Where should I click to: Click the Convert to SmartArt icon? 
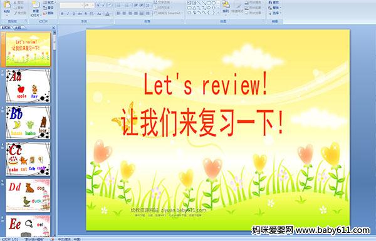[155, 13]
